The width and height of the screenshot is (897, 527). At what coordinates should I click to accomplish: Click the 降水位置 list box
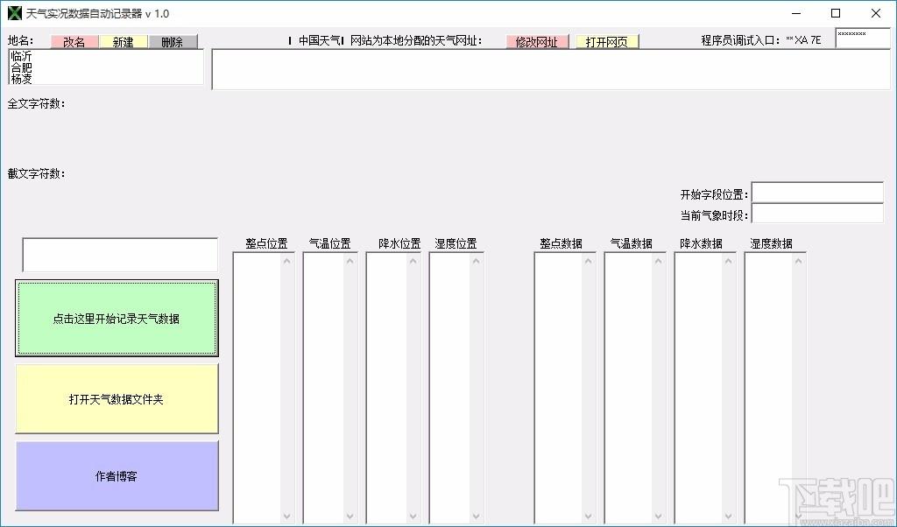click(x=392, y=388)
